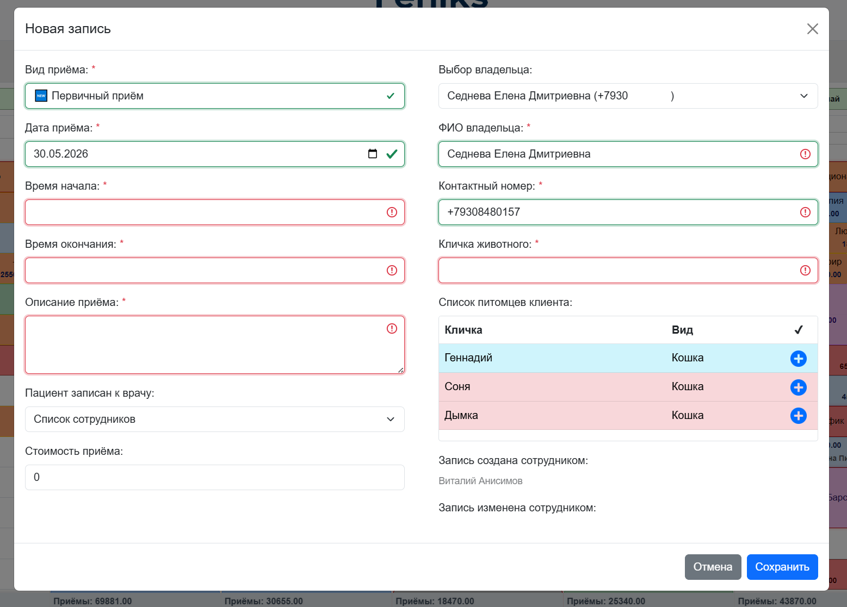
Task: Click the Кличка column header
Action: (463, 330)
